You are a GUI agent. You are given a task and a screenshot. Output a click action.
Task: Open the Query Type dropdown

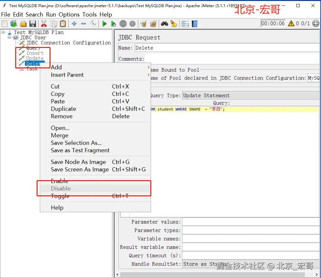pos(251,96)
